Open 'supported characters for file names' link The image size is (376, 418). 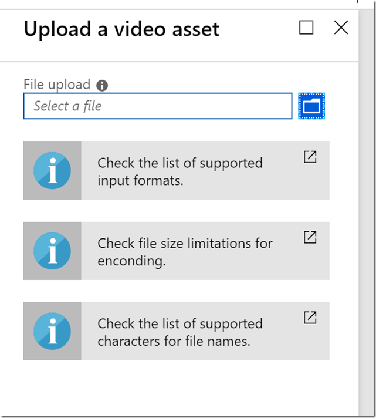(x=179, y=332)
